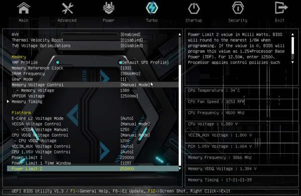Open Memory Voltage Control Manual Mode option
Screen dimensions: 301x196
135,84
